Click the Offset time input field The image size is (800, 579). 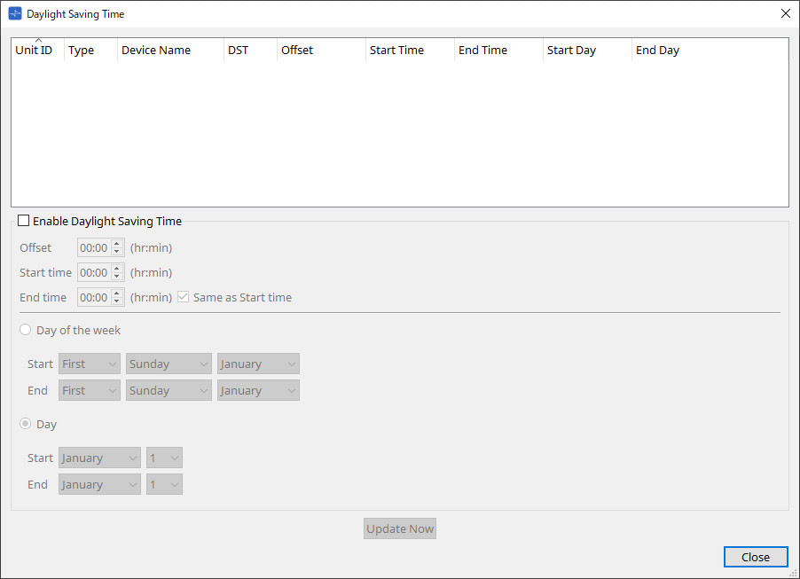pos(94,248)
